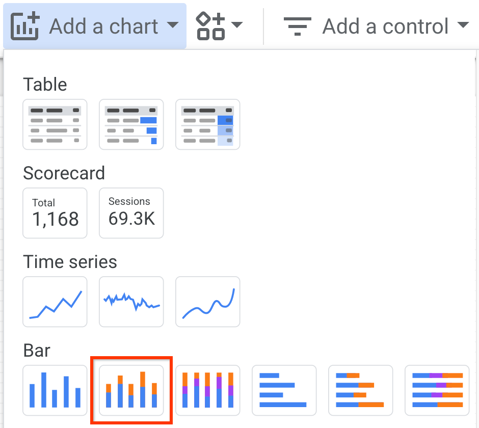Select the Total 1,168 scorecard
479x428 pixels.
(x=55, y=213)
